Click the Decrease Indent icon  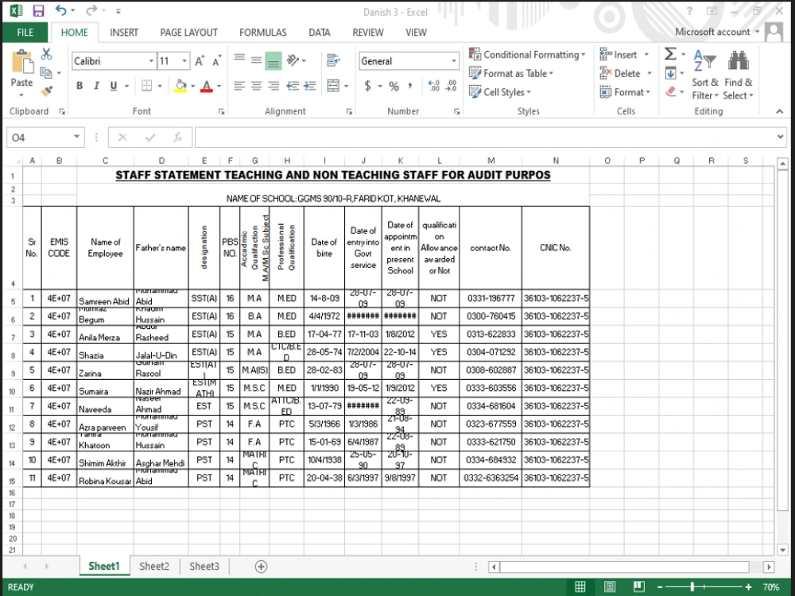pos(293,86)
